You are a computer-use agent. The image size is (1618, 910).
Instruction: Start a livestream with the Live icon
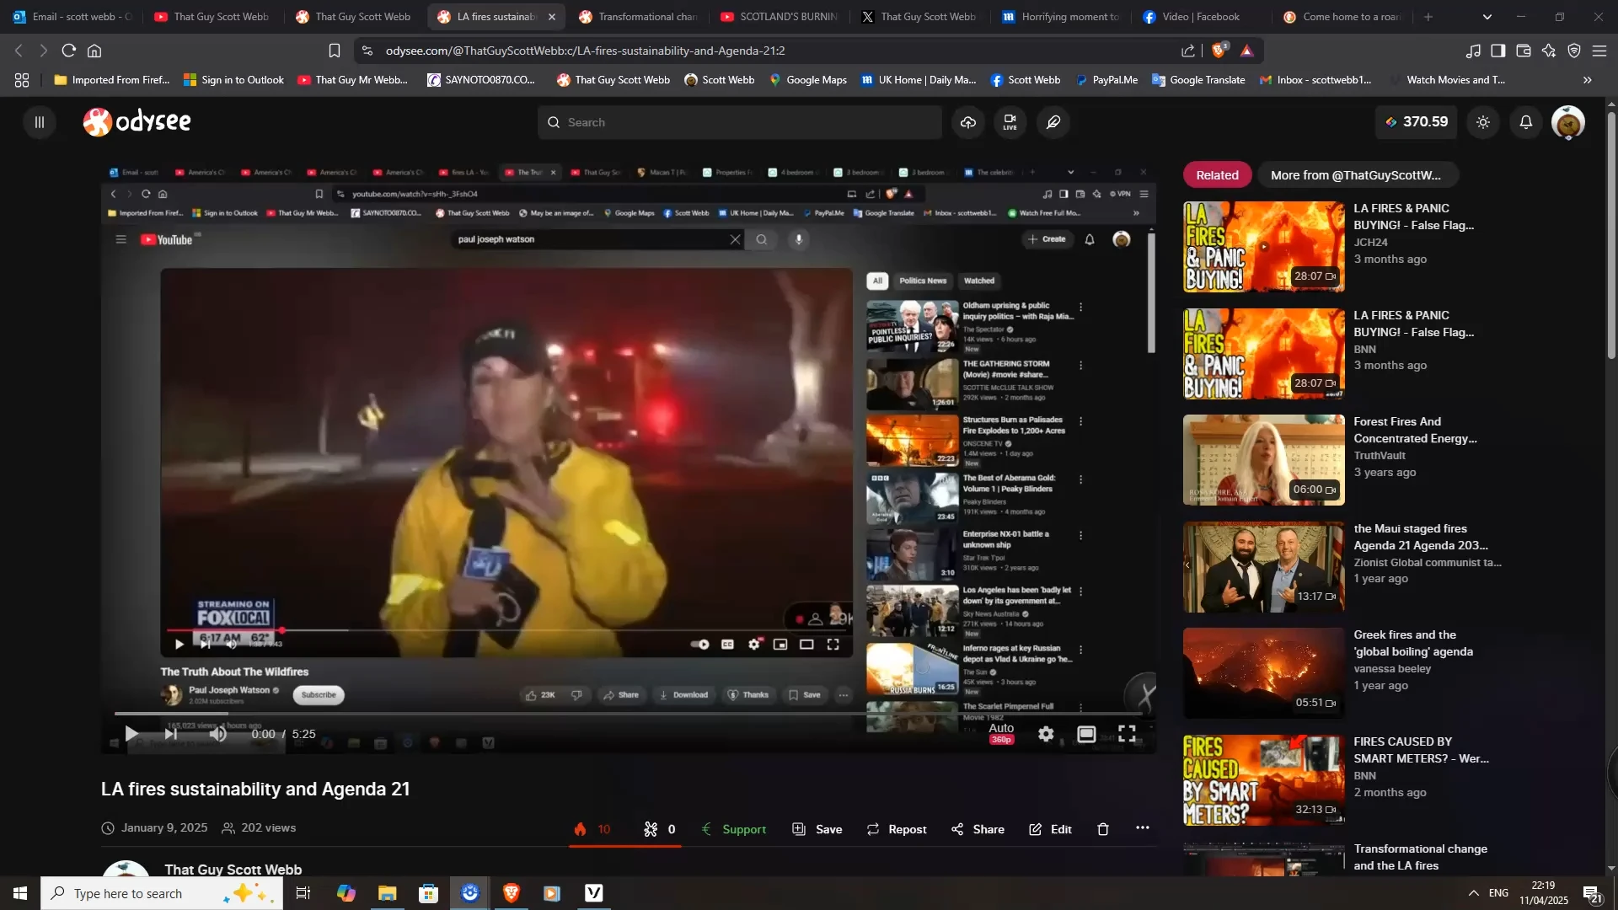click(1010, 122)
